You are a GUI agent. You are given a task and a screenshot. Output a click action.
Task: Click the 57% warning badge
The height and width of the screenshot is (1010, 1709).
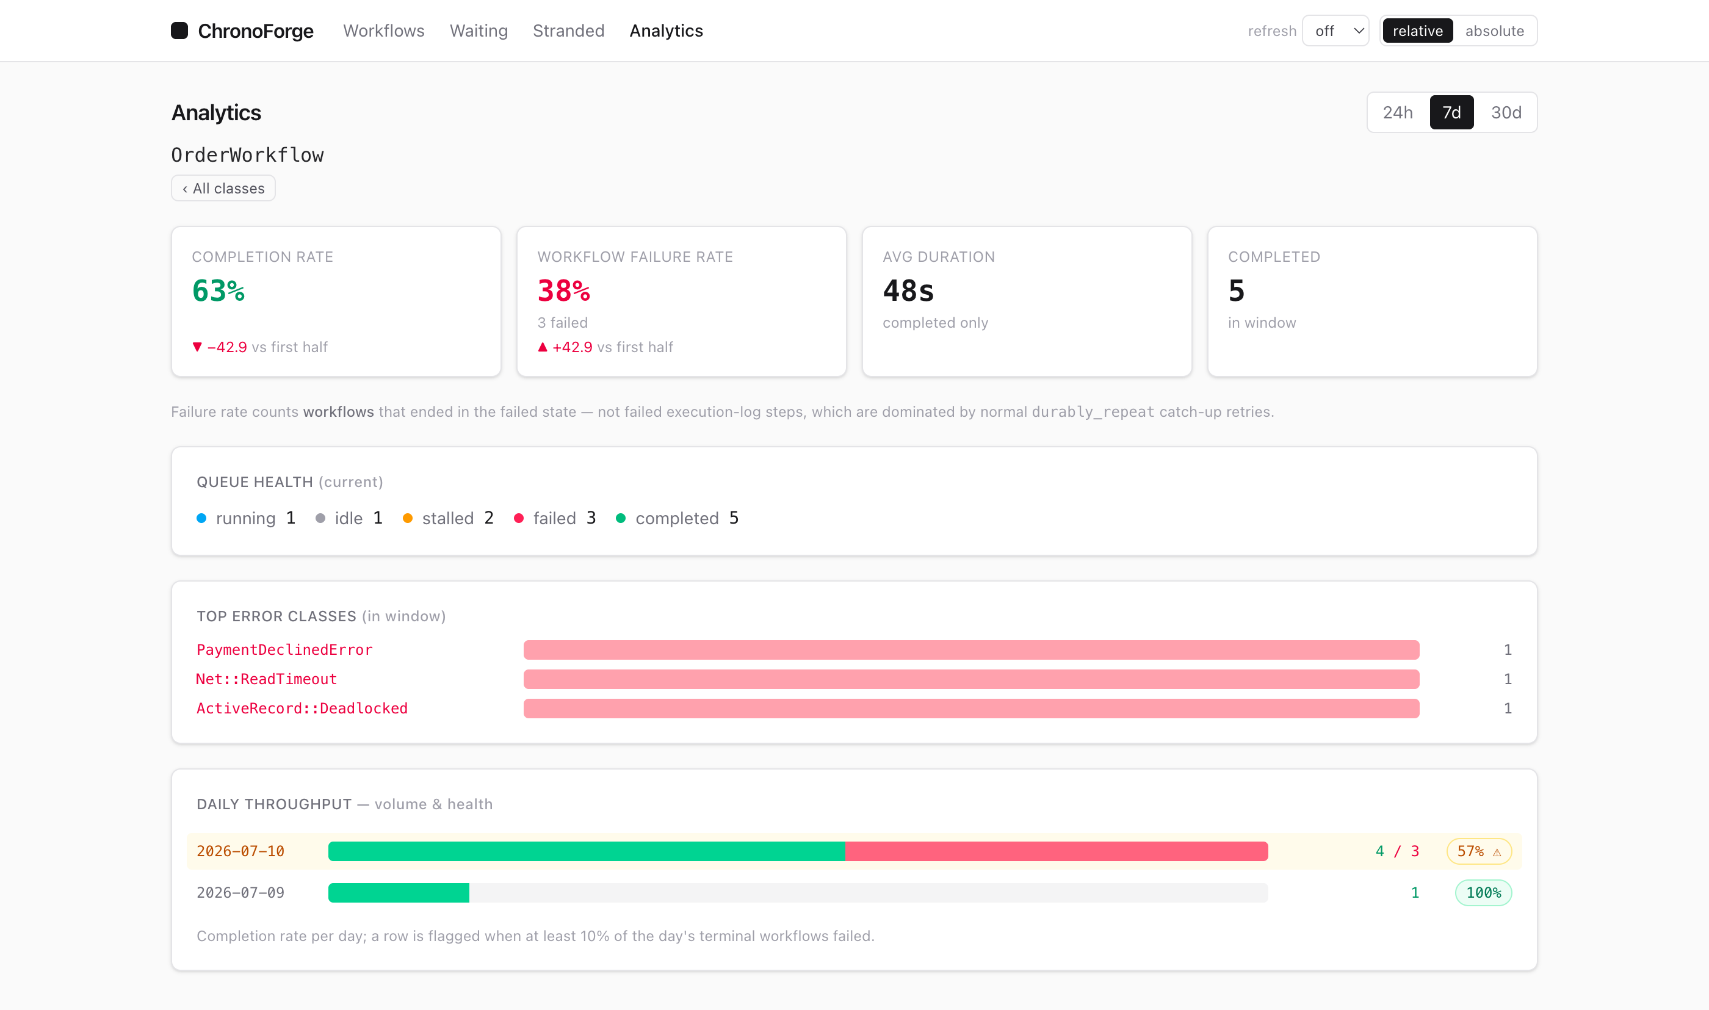tap(1479, 851)
